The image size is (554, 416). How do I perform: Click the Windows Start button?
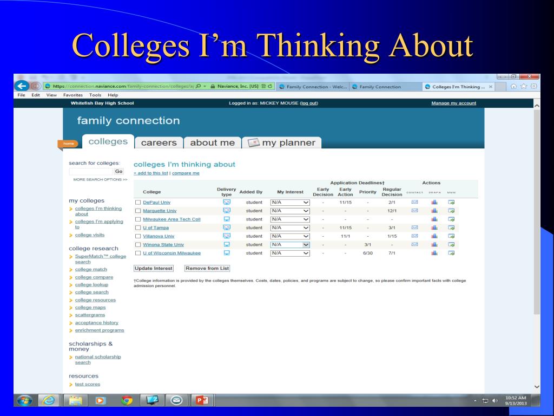pos(24,400)
